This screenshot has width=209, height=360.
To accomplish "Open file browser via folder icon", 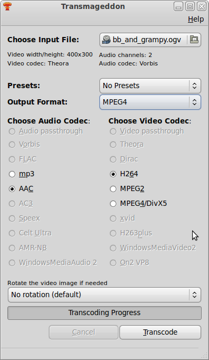I will pos(194,40).
